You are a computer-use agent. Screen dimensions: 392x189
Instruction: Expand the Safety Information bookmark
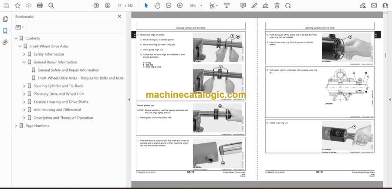pos(24,54)
